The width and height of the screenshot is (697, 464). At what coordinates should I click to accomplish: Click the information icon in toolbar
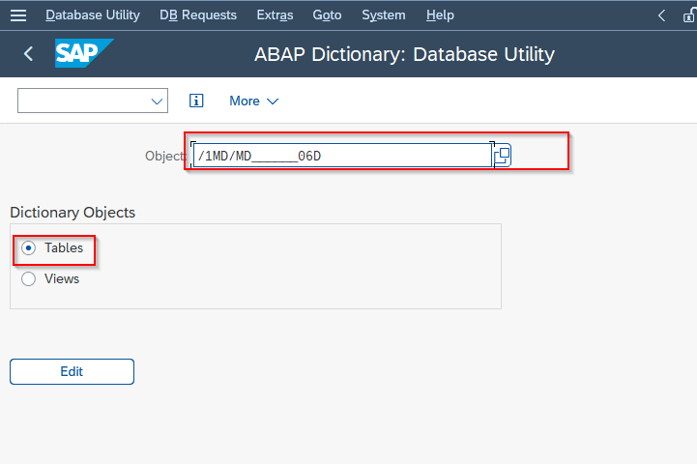tap(196, 101)
